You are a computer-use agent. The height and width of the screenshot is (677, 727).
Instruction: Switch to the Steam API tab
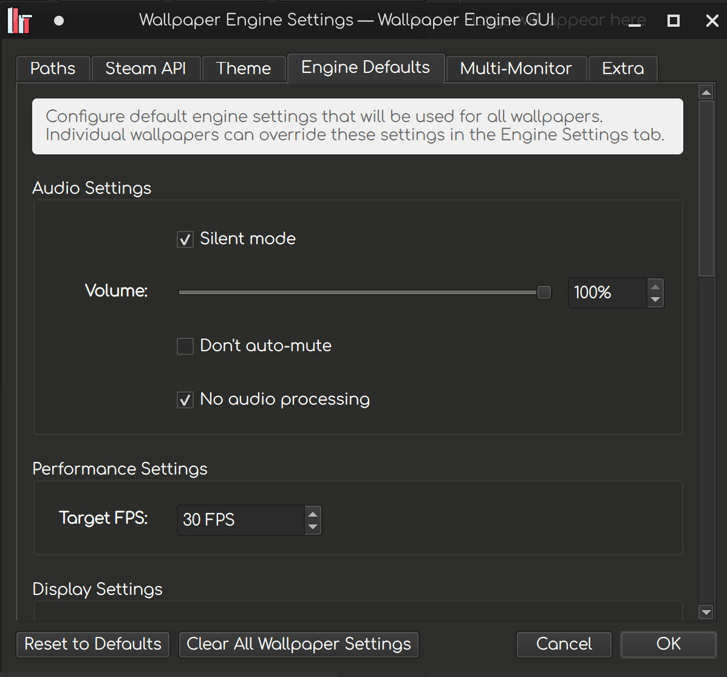pyautogui.click(x=146, y=69)
